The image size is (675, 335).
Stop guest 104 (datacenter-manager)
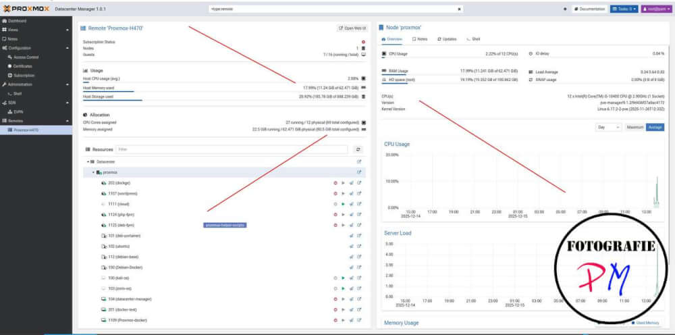click(x=335, y=299)
